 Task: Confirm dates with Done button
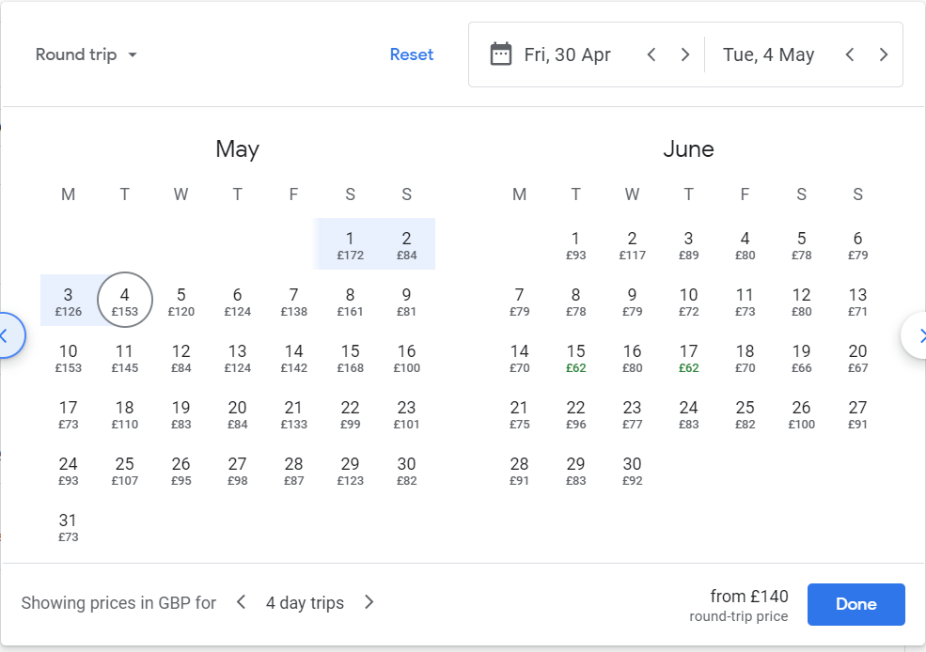pyautogui.click(x=855, y=604)
